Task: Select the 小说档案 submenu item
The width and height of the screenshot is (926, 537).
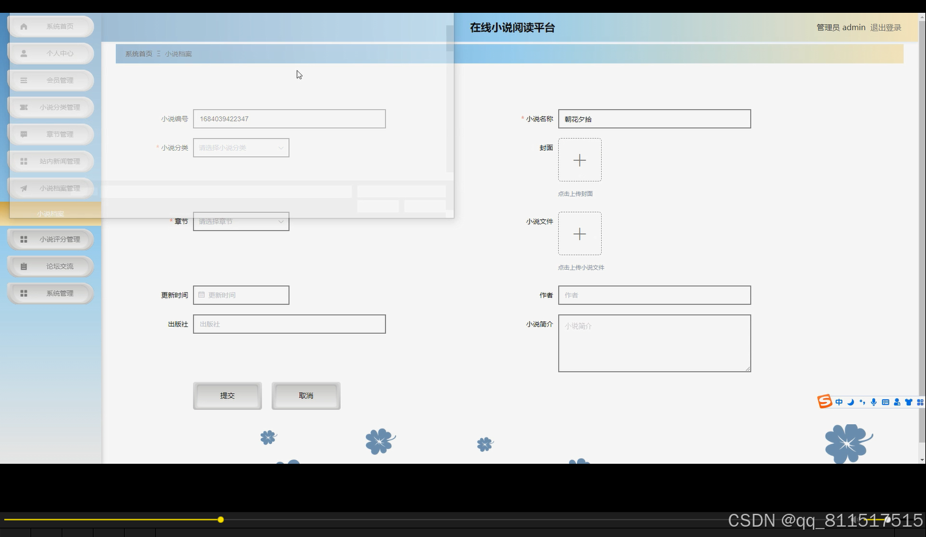Action: pyautogui.click(x=51, y=214)
